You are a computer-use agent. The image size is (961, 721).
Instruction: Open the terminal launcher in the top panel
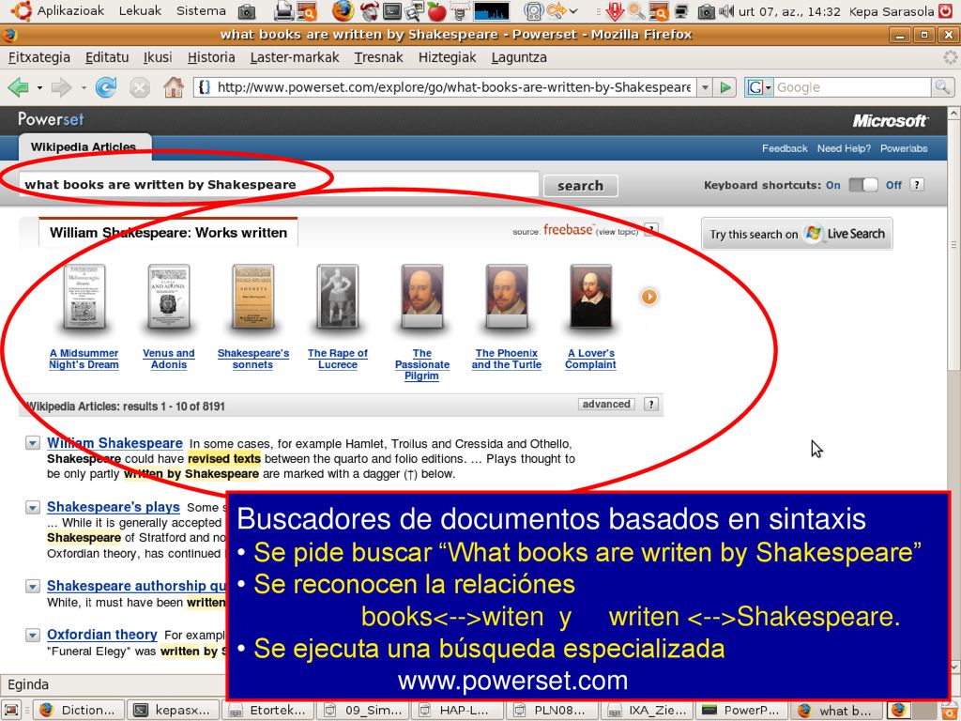click(x=391, y=11)
